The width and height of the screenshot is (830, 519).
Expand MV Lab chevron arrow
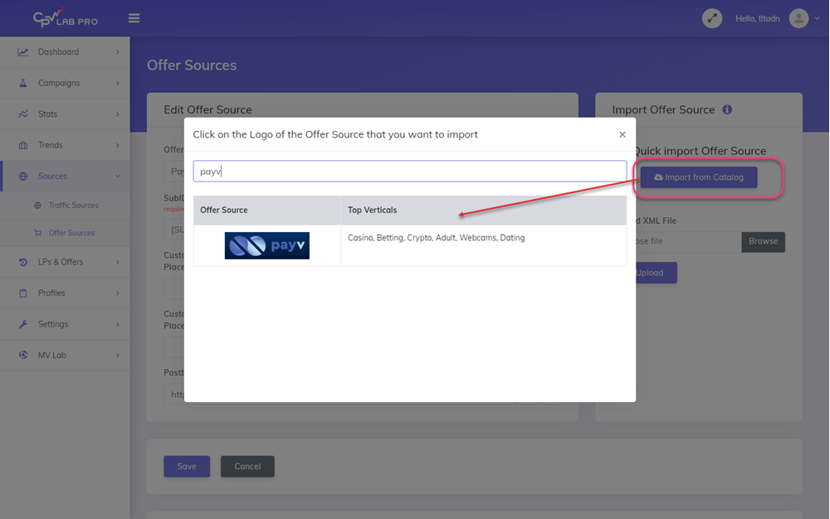click(118, 356)
